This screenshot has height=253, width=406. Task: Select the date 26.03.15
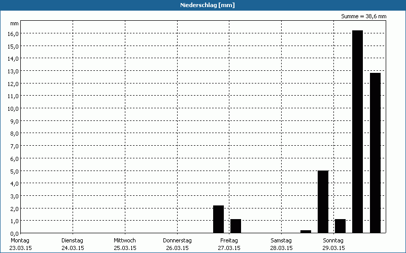[177, 248]
